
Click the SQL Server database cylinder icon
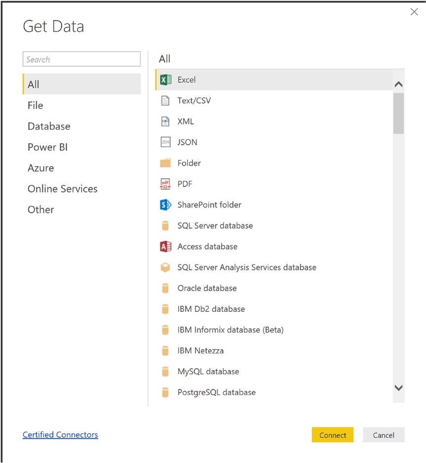165,226
